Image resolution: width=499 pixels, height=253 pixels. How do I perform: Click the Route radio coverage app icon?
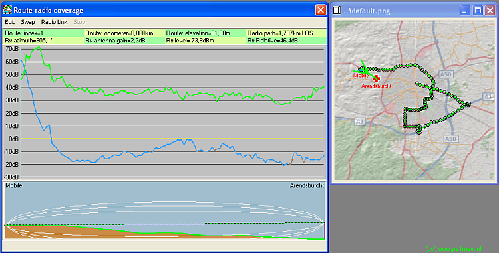coord(7,10)
